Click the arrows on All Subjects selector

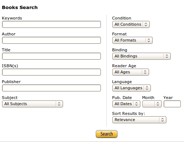[x=59, y=104]
